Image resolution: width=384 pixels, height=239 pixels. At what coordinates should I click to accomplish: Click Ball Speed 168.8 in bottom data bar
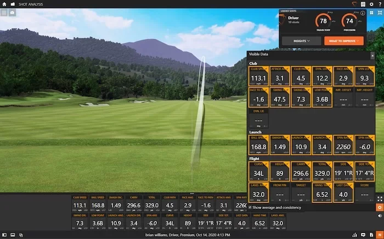[x=98, y=203]
